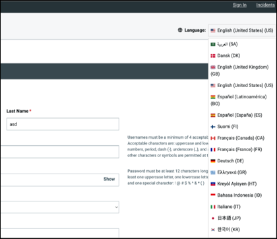This screenshot has width=277, height=239.
Task: Choose Español (España) (ES) language
Action: coord(241,115)
